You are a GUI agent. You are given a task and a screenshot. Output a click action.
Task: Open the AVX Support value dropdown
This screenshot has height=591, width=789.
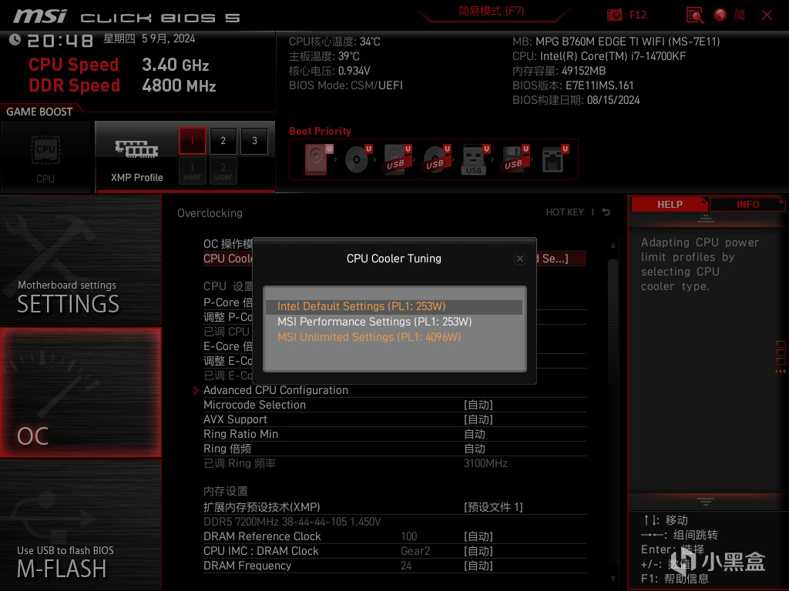click(x=478, y=419)
